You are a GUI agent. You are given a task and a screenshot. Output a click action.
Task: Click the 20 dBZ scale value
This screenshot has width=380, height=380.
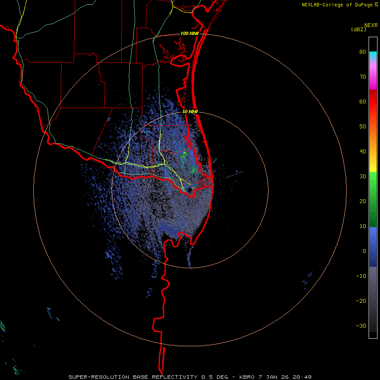363,201
